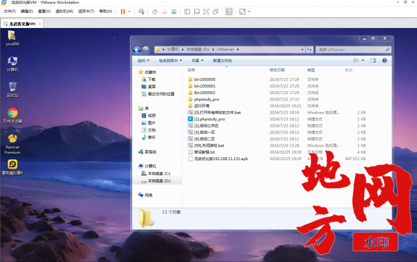417x262 pixels.
Task: Open the address bar history dropdown arrow
Action: pyautogui.click(x=303, y=49)
